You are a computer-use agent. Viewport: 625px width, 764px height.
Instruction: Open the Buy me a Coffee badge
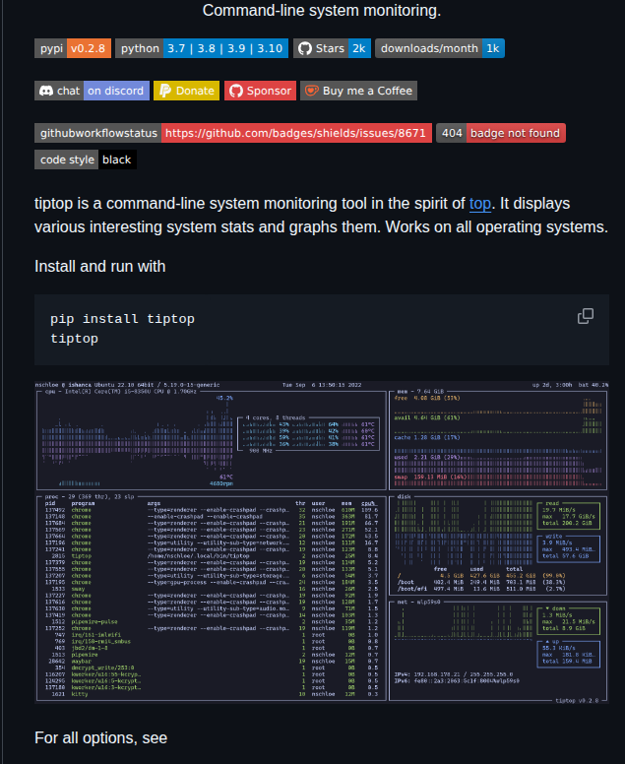pos(358,91)
